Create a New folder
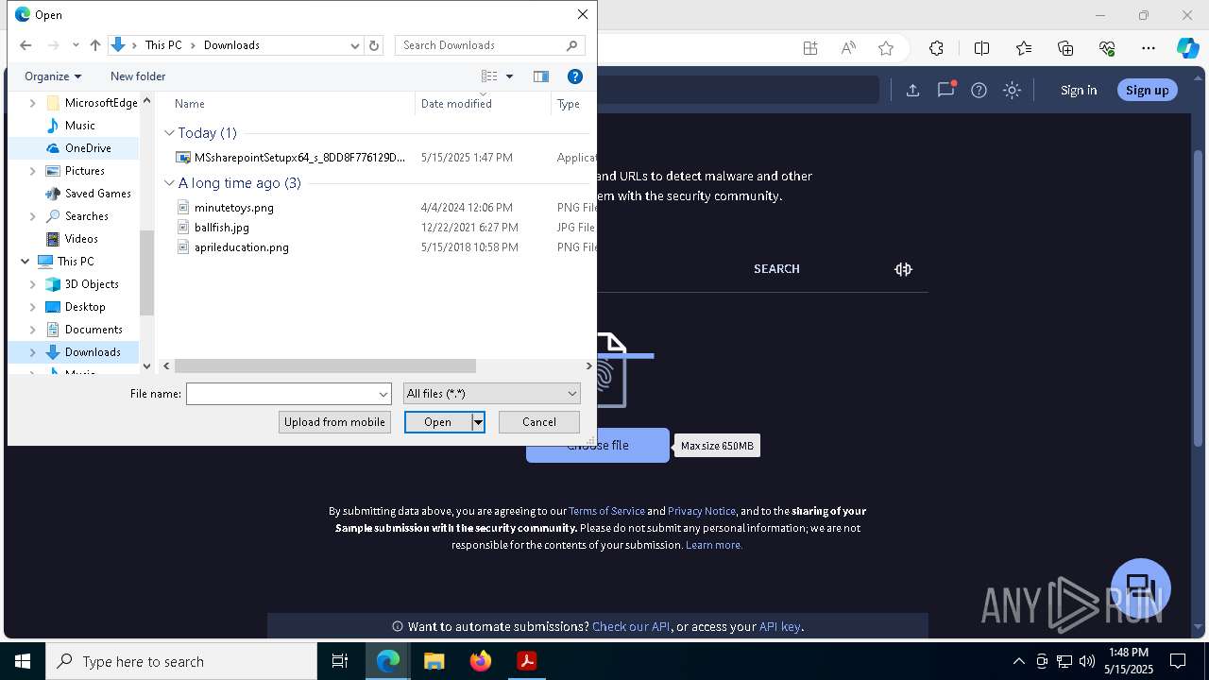Image resolution: width=1209 pixels, height=680 pixels. [138, 76]
